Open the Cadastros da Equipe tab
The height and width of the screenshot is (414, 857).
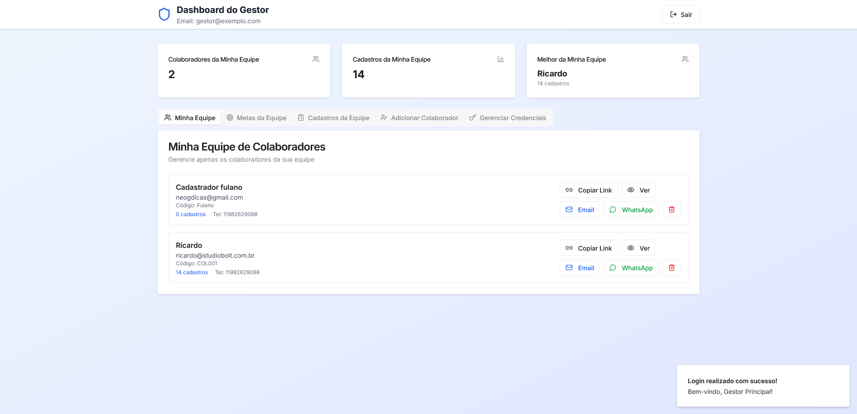334,118
